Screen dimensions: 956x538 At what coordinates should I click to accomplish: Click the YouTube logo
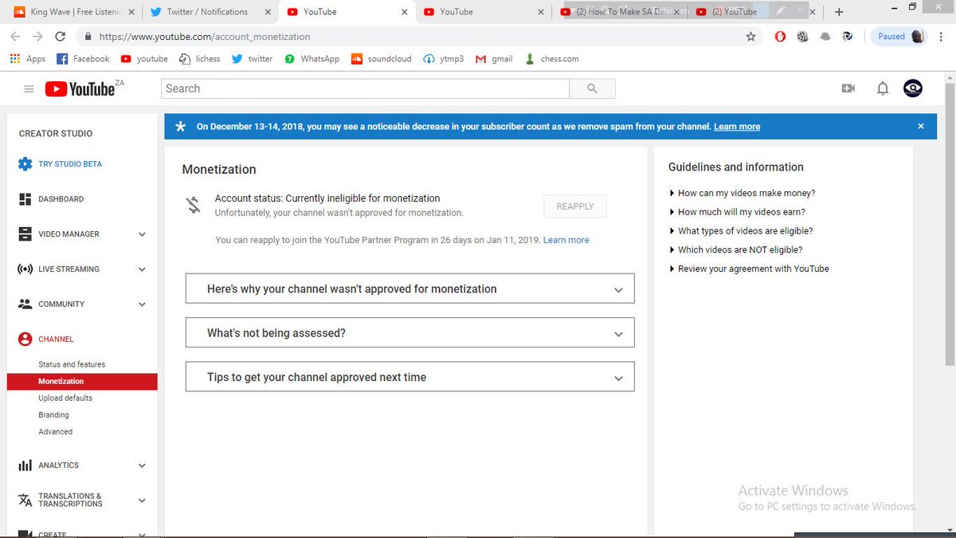(x=80, y=89)
